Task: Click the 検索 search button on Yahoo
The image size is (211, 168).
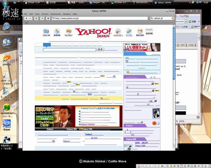Action: [x=100, y=49]
